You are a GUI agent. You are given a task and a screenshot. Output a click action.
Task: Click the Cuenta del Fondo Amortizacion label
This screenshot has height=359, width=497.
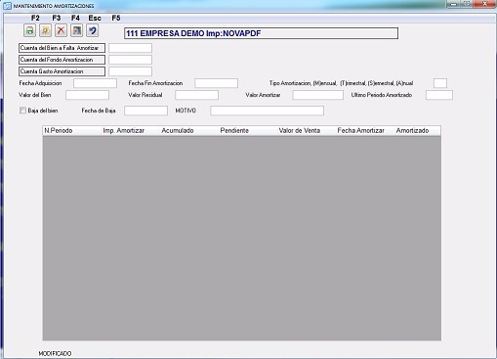coord(62,60)
